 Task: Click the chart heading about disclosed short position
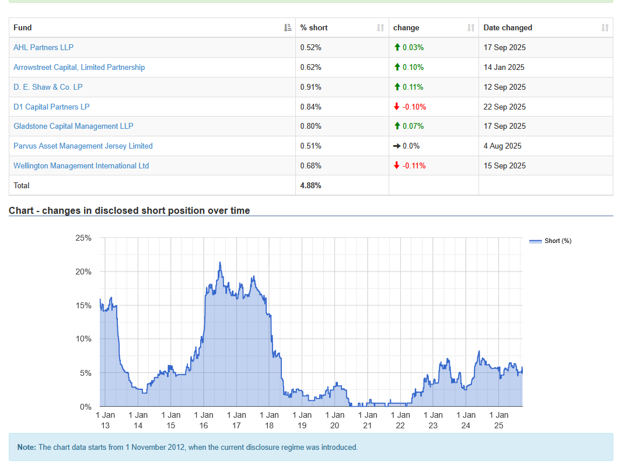pyautogui.click(x=129, y=210)
